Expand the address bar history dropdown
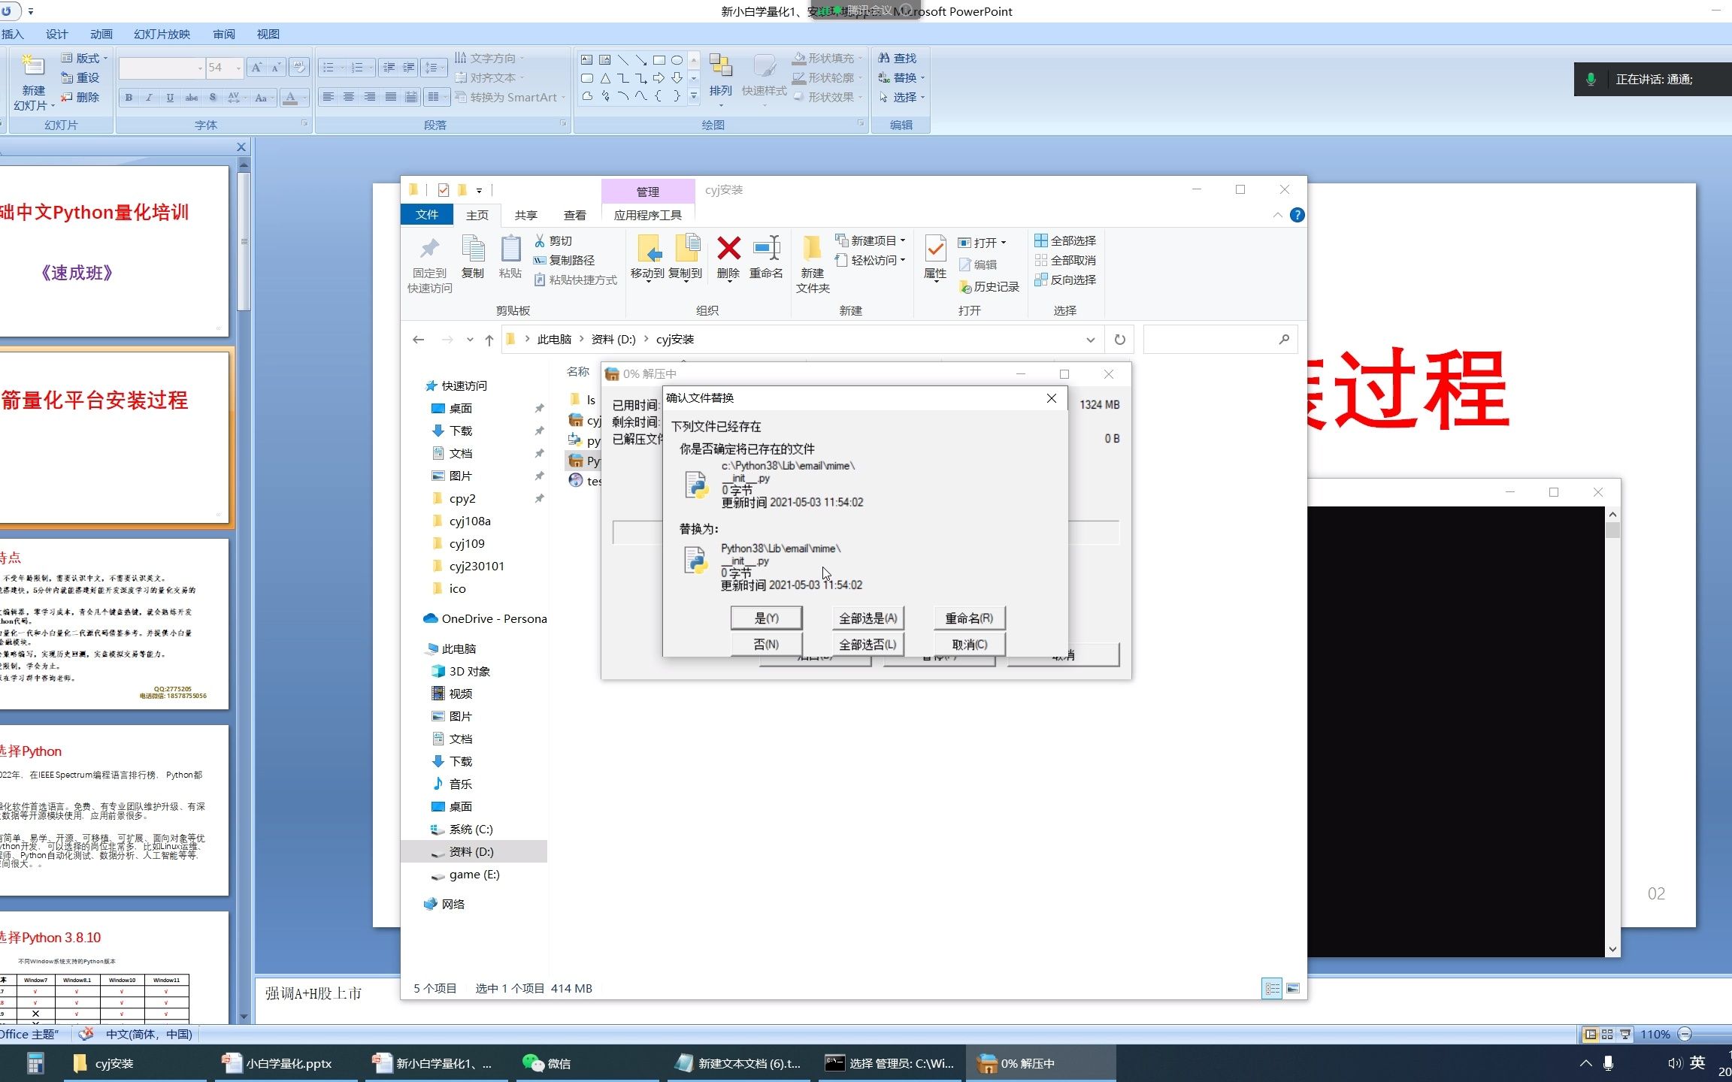 click(x=1090, y=340)
